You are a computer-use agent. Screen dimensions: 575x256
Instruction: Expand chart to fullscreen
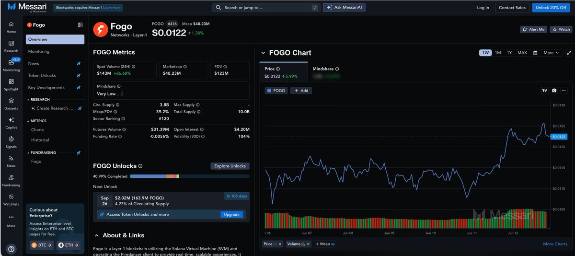pyautogui.click(x=569, y=53)
